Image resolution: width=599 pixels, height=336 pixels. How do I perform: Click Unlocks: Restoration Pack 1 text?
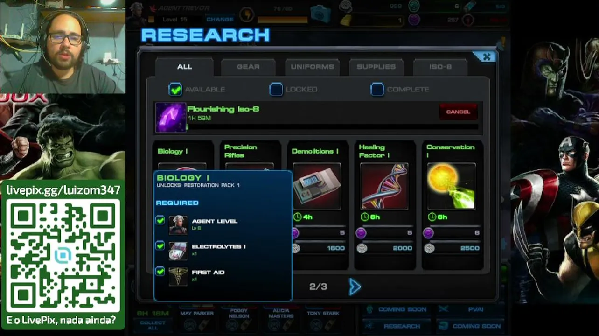pos(198,185)
